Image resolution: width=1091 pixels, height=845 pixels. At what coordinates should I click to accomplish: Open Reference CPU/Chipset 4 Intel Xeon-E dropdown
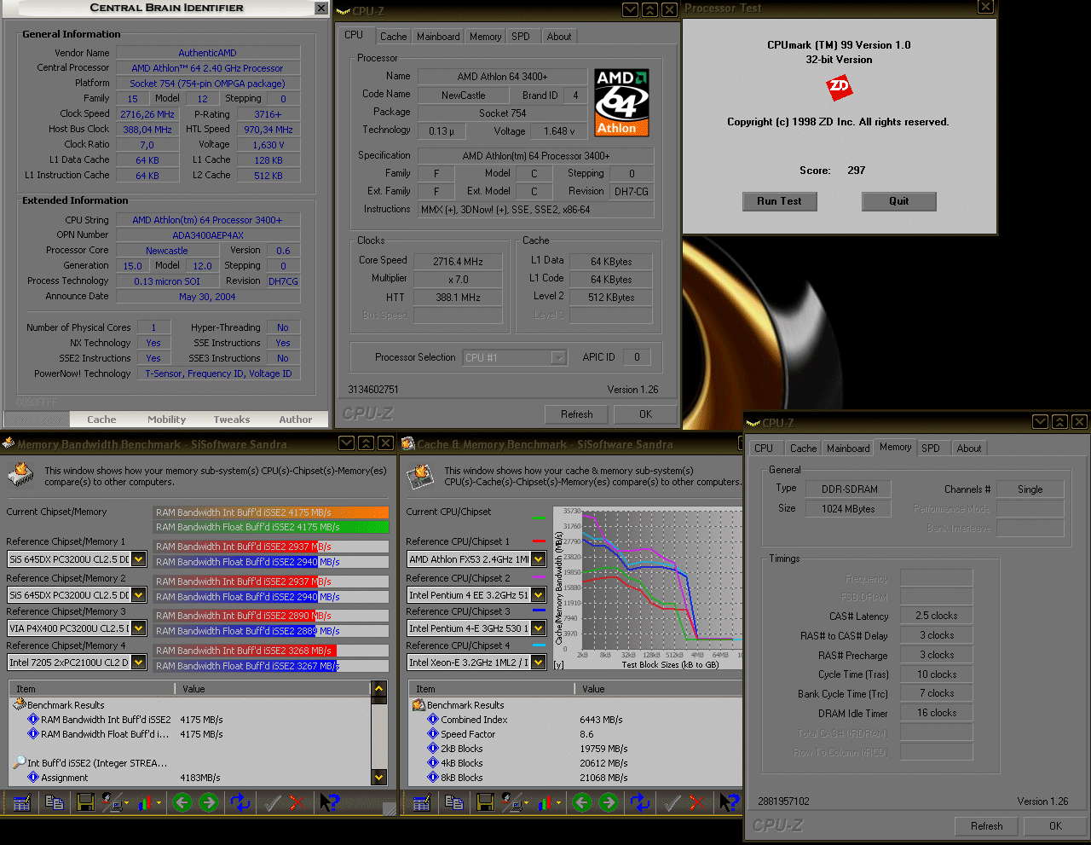click(x=538, y=663)
